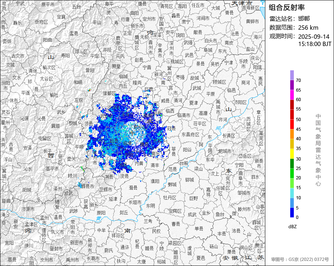Screen dimensions: 334x266
Task: Click the 乐陵市 map label
Action: [x=243, y=64]
